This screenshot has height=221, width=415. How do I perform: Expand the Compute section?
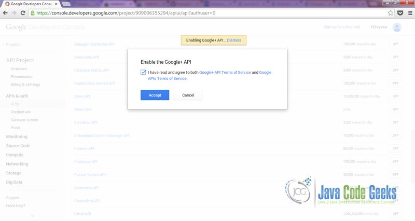coord(15,155)
